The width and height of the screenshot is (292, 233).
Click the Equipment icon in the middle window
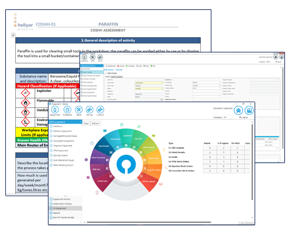click(84, 58)
